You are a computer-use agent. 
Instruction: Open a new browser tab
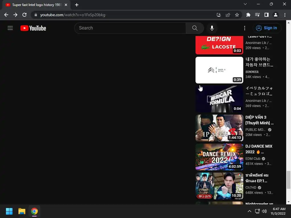click(x=77, y=5)
